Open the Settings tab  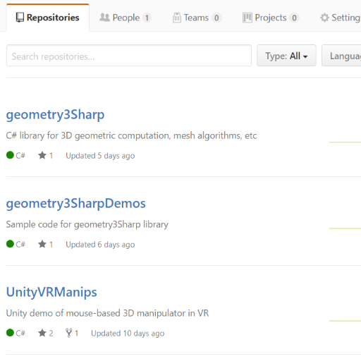coord(341,18)
